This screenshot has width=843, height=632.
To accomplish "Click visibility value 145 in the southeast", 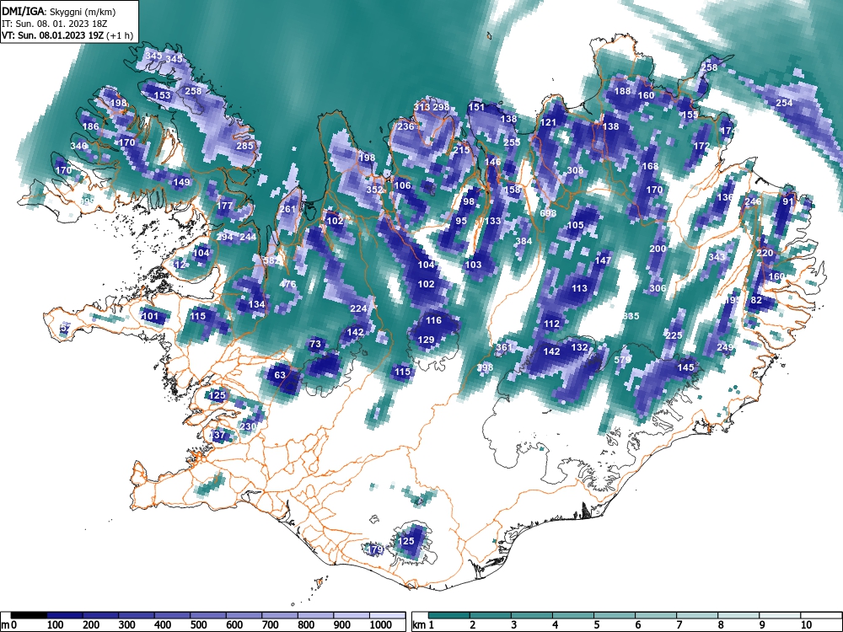I will [x=685, y=367].
